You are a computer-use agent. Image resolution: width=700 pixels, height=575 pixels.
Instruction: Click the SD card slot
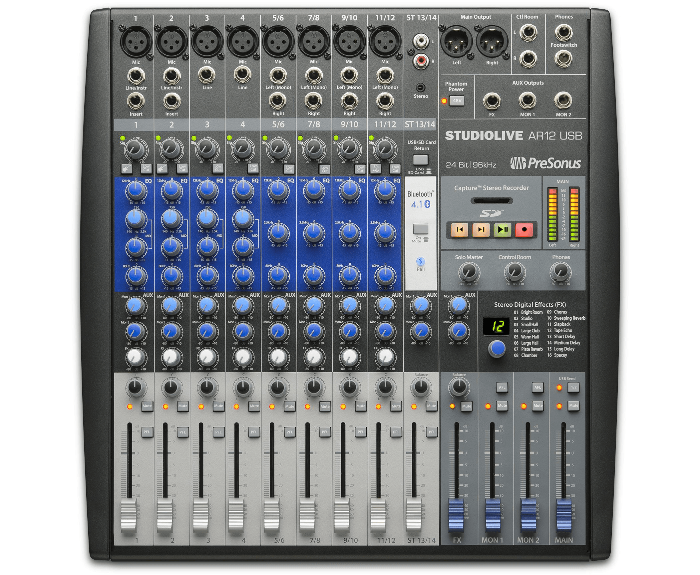click(x=492, y=201)
